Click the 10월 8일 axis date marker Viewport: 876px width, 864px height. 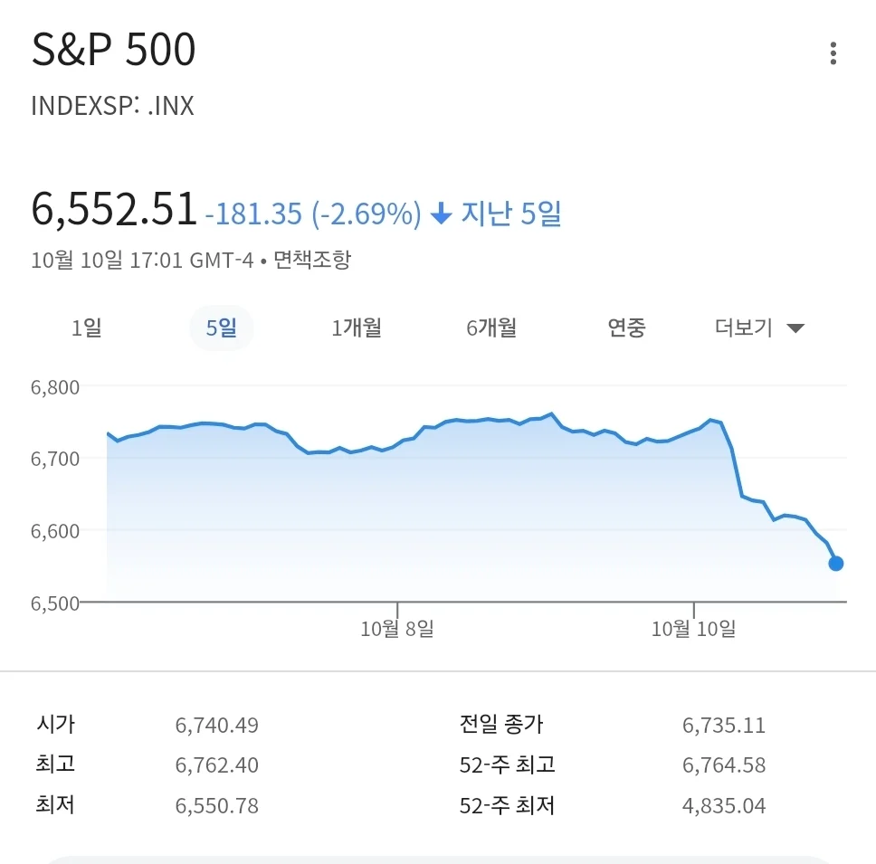click(397, 629)
